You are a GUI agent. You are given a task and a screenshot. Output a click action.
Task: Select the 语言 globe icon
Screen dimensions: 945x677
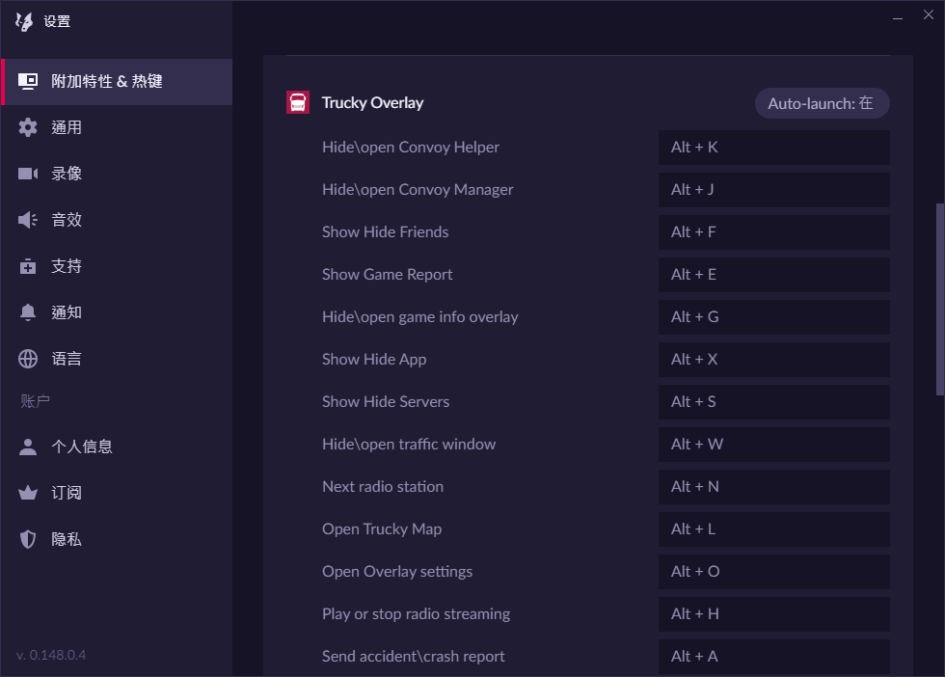[x=28, y=359]
